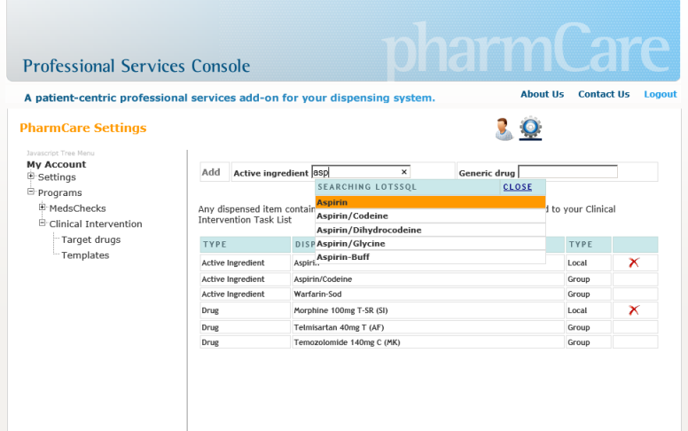Click the Telmisartan 40mg T (AF) cell

(x=428, y=327)
